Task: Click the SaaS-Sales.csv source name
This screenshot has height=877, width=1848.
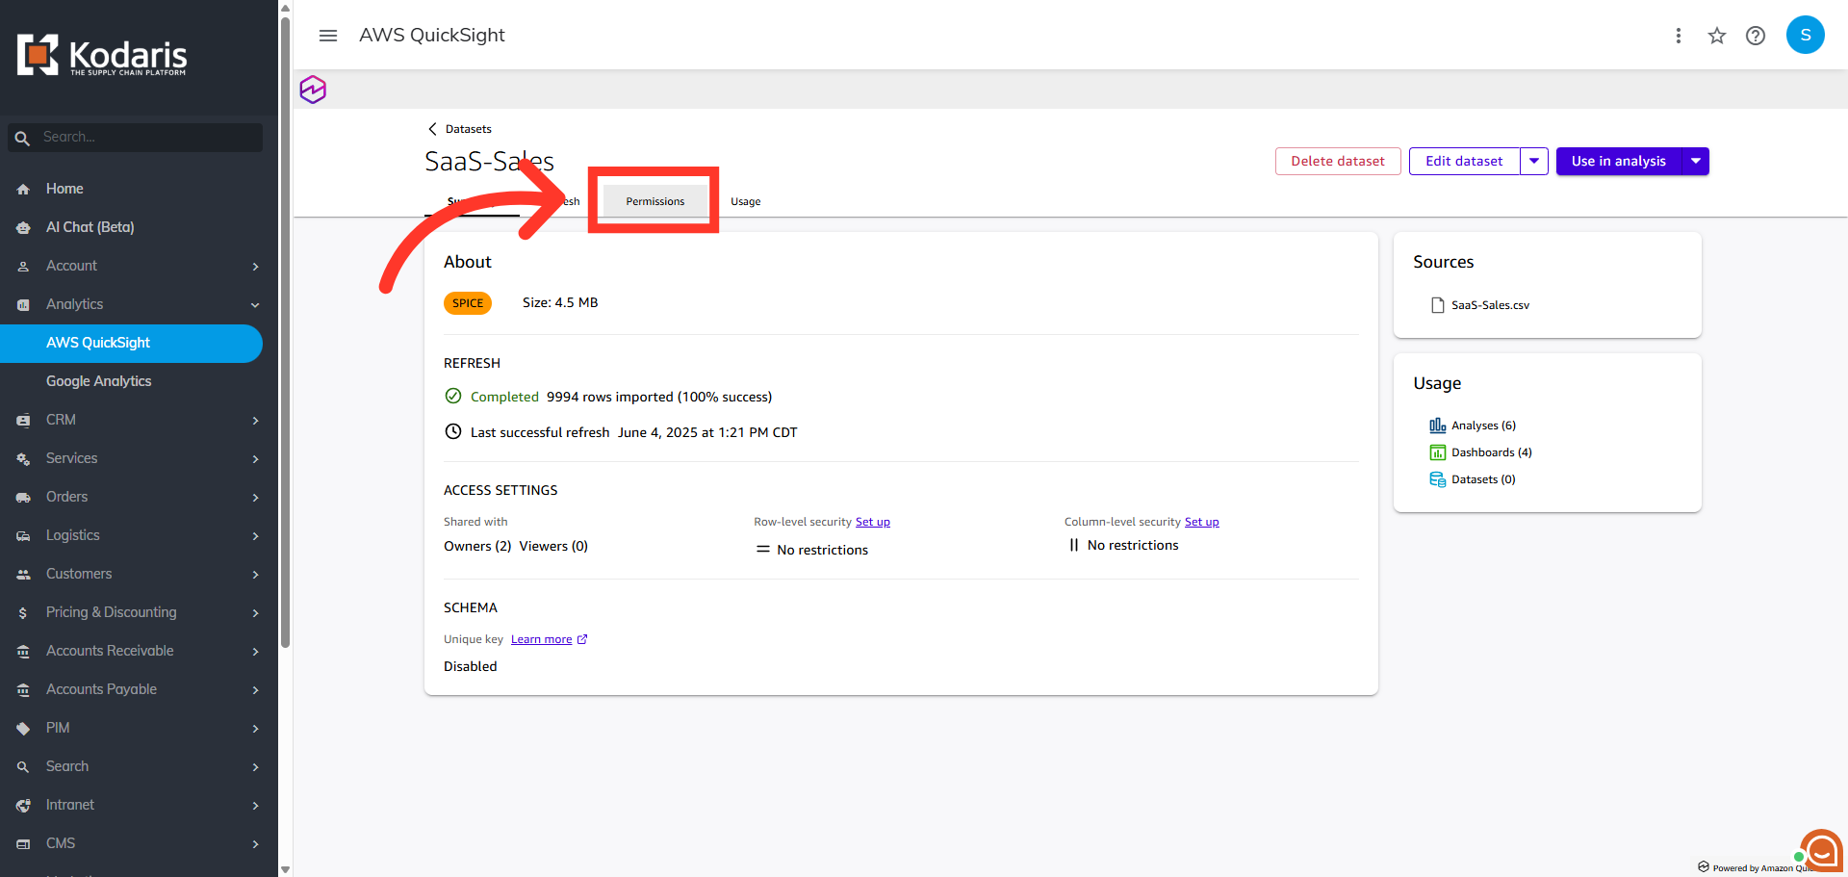Action: pos(1490,305)
